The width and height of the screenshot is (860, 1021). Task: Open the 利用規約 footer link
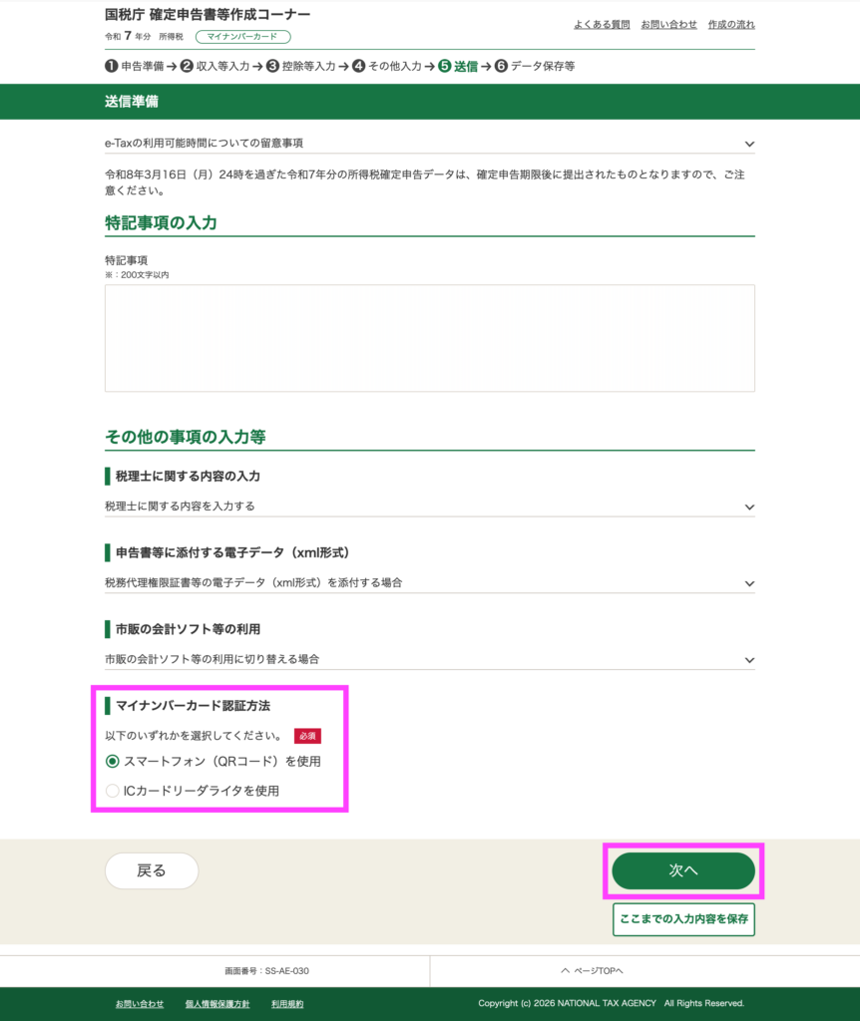[287, 1003]
